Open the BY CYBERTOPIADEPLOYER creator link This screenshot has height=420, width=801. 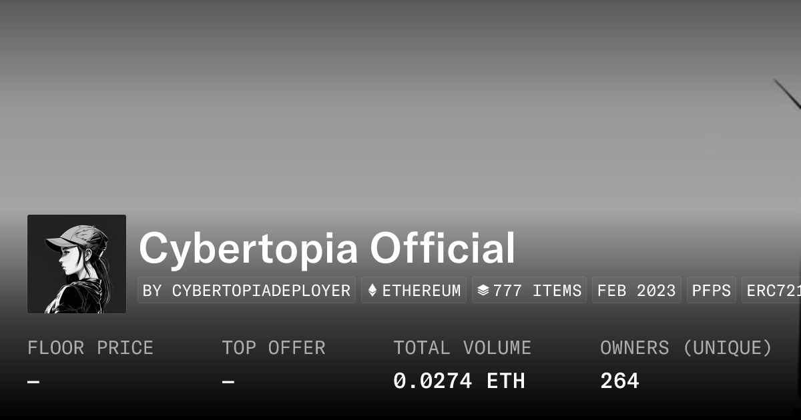(x=246, y=291)
